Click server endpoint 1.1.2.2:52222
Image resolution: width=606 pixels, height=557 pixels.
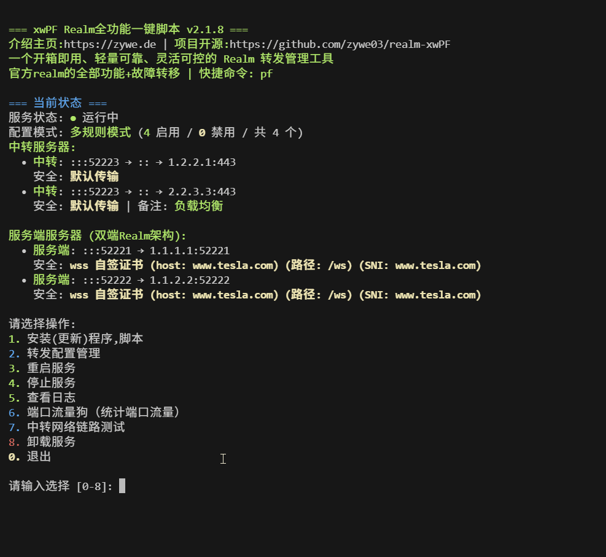coord(190,280)
